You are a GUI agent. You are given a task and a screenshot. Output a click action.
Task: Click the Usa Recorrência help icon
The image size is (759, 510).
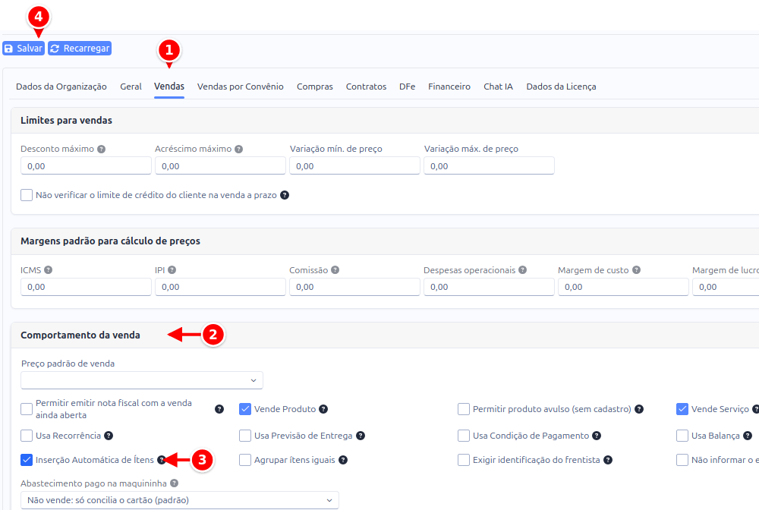pyautogui.click(x=109, y=436)
